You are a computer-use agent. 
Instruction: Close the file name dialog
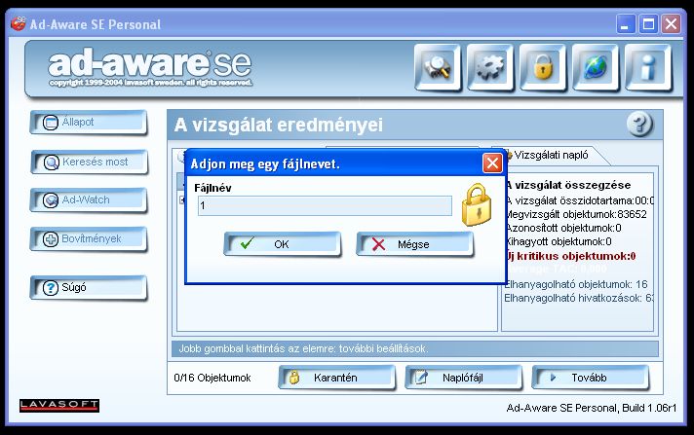click(492, 163)
